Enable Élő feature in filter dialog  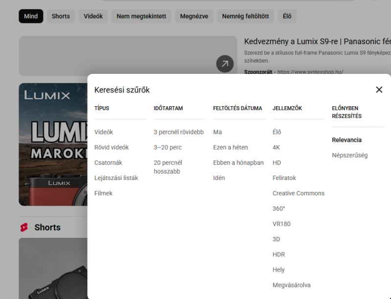click(277, 132)
